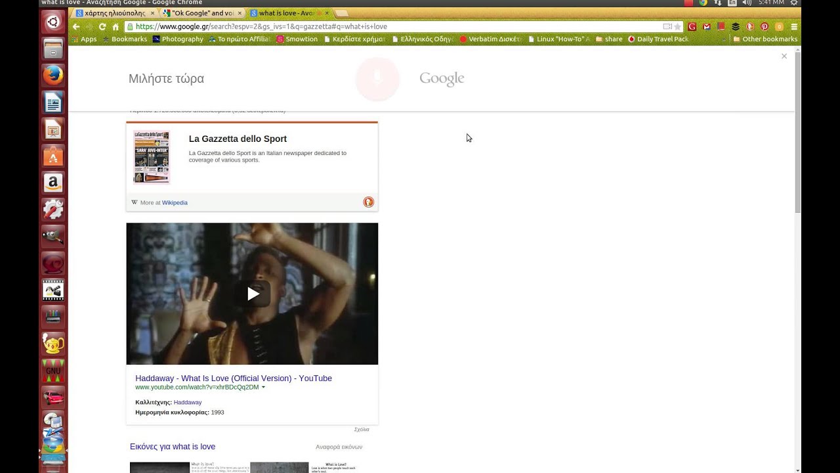
Task: Open a new tab
Action: pyautogui.click(x=342, y=13)
